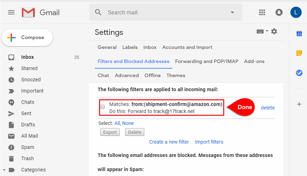The width and height of the screenshot is (307, 176).
Task: Open Google Calendar side panel icon
Action: 299,33
